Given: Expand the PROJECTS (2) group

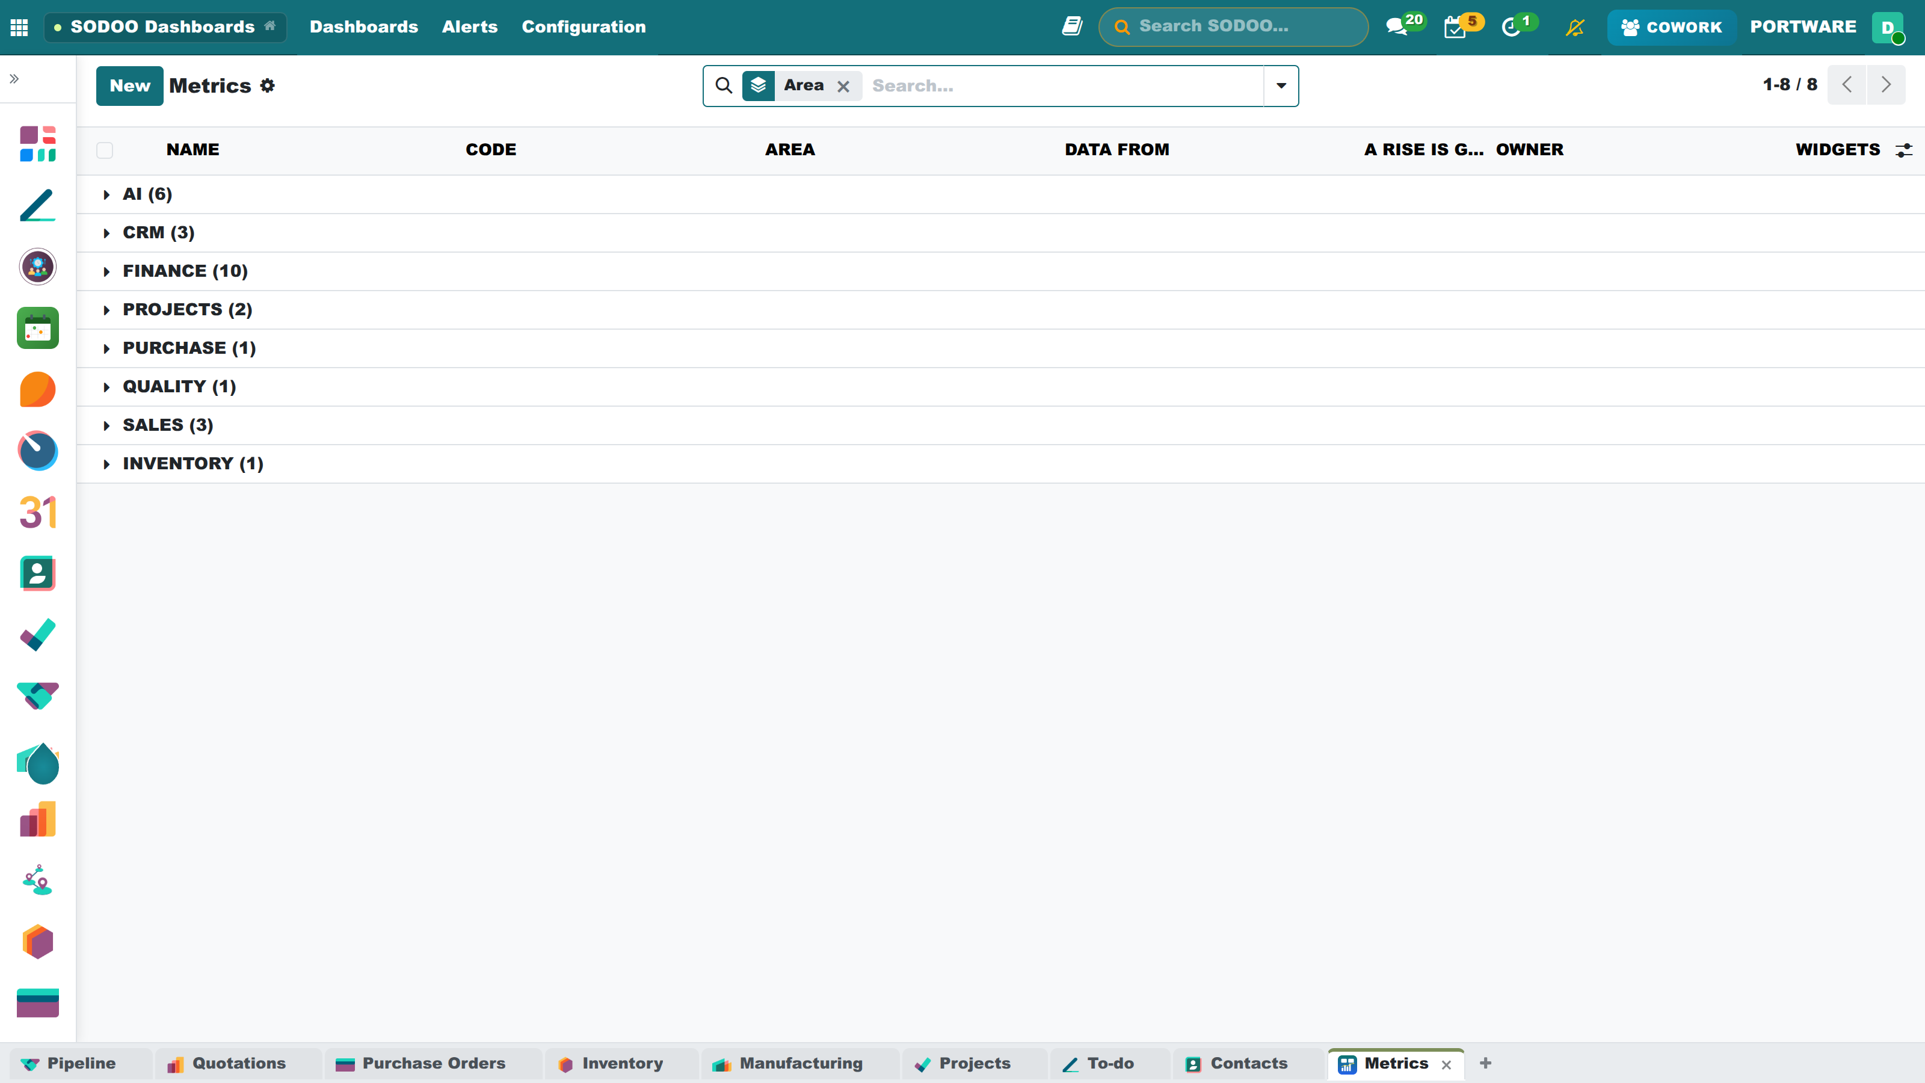Looking at the screenshot, I should click(1000, 309).
